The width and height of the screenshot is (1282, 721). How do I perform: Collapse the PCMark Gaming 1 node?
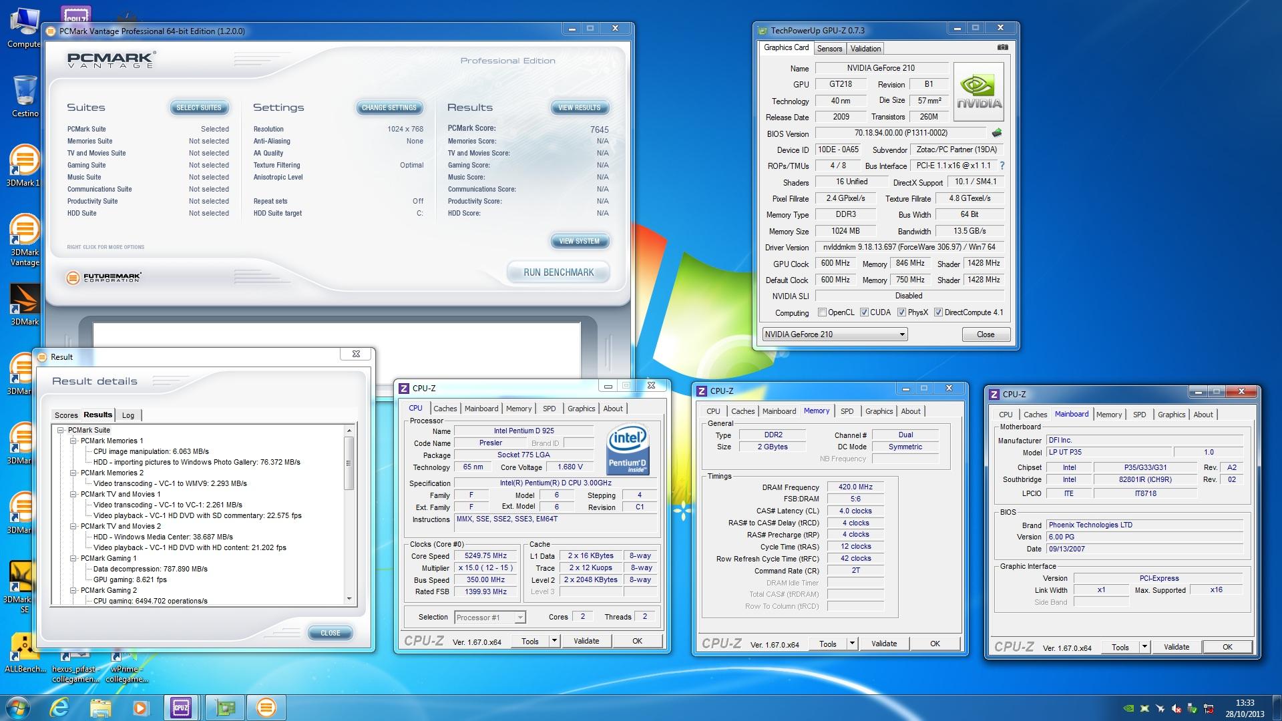(73, 559)
